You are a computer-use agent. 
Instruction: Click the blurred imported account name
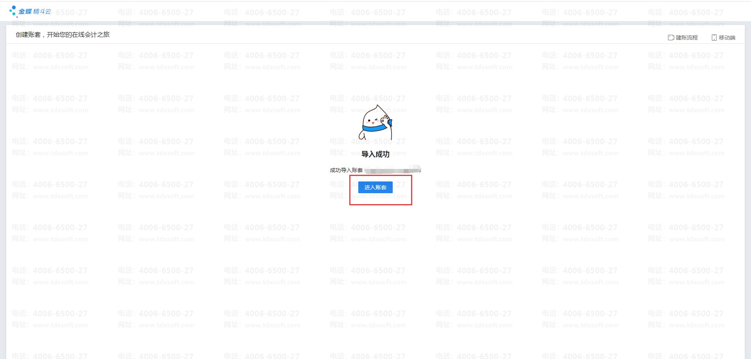coord(392,170)
